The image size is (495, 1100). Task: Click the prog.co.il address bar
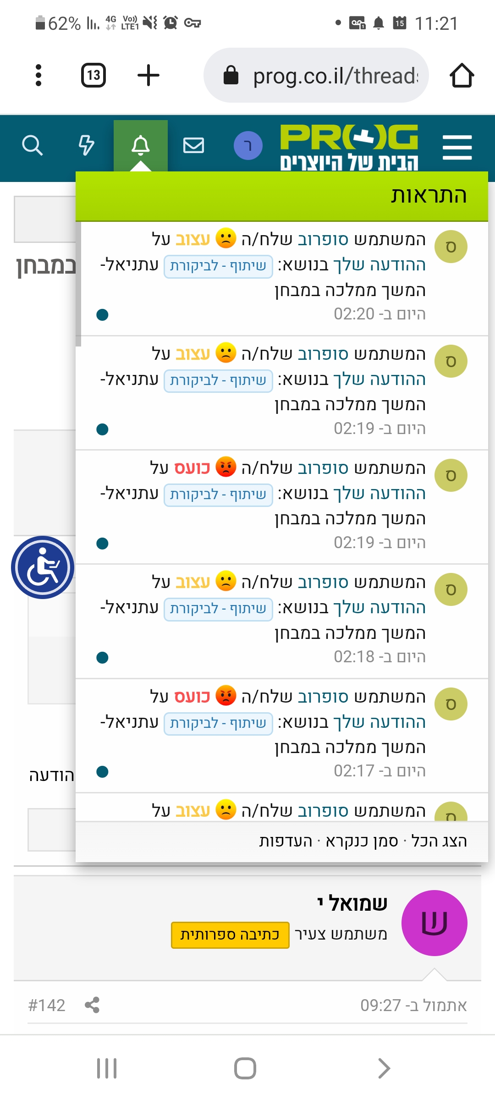pyautogui.click(x=321, y=76)
